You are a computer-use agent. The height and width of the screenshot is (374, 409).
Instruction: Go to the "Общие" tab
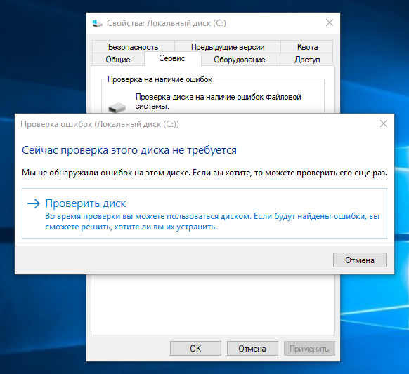118,60
